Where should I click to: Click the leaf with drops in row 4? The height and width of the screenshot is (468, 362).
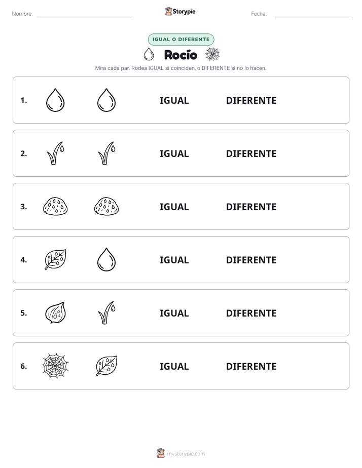(x=55, y=259)
